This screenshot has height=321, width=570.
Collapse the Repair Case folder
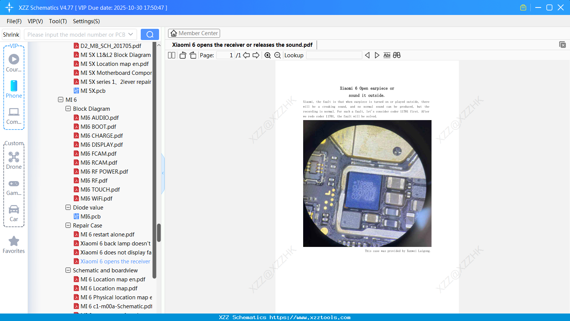click(68, 226)
